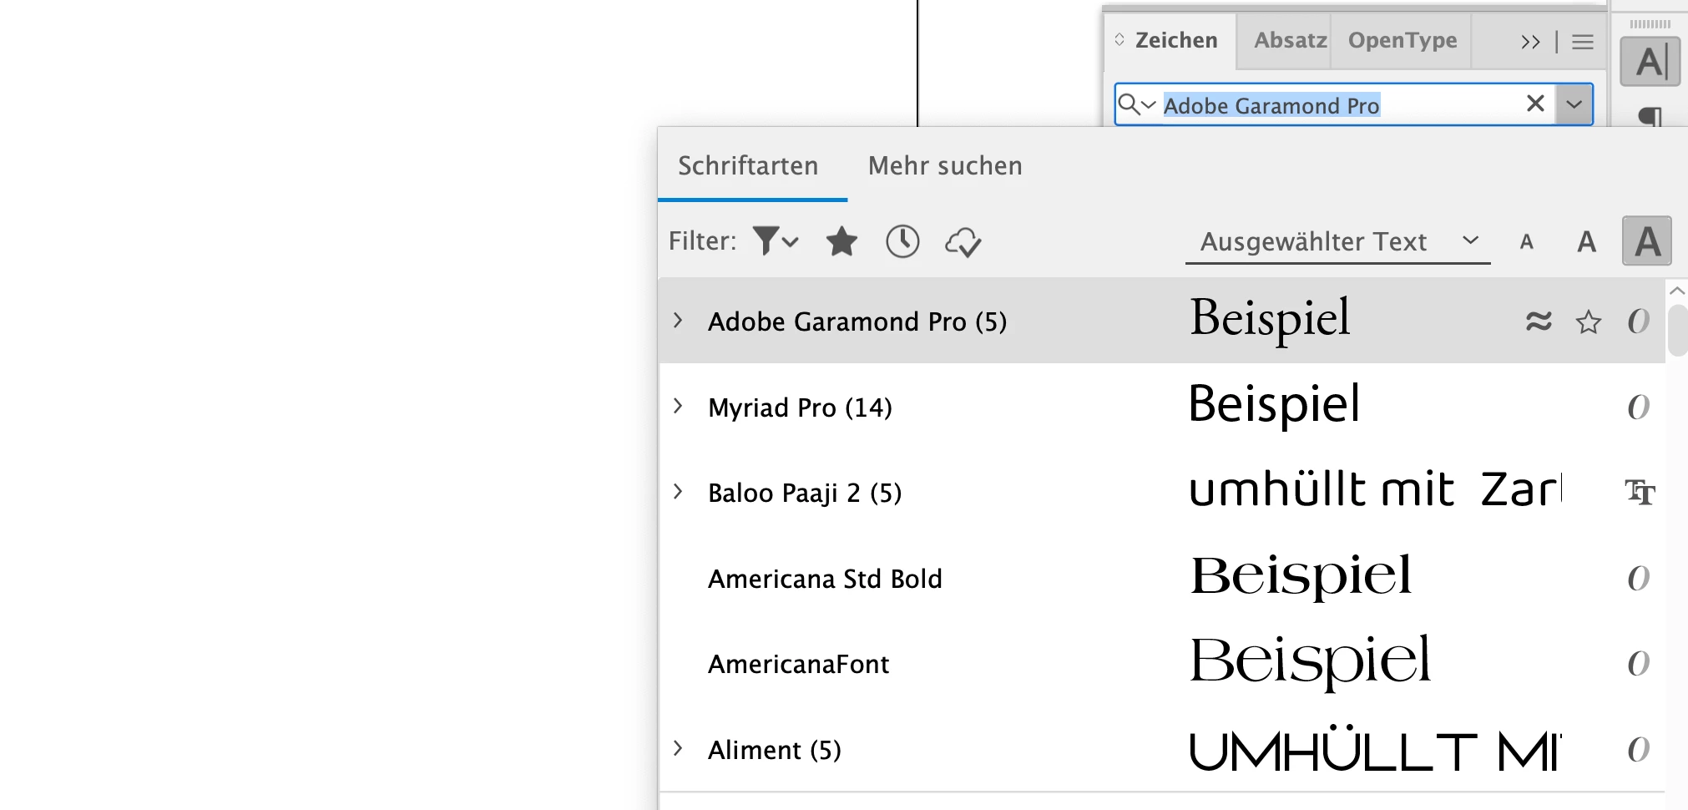Expand Adobe Garamond Pro font family
This screenshot has height=810, width=1688.
pyautogui.click(x=678, y=321)
